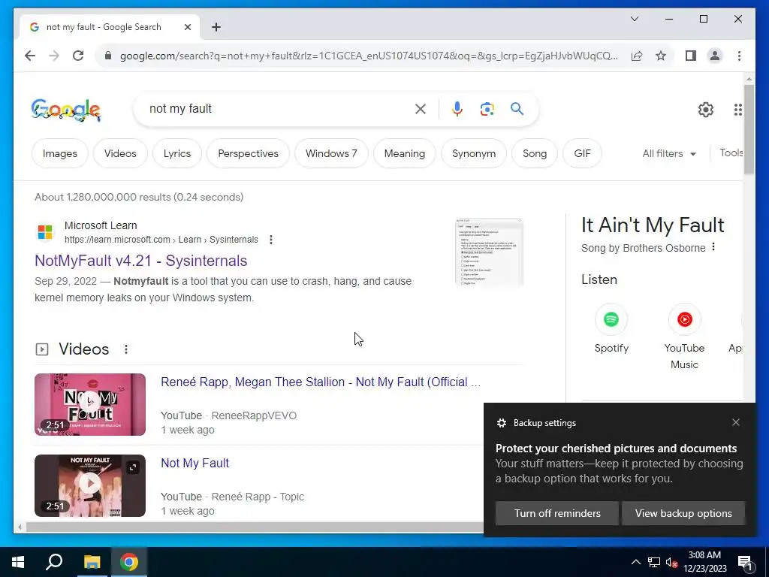769x577 pixels.
Task: Play the second 'Not My Fault' video thumbnail
Action: [90, 486]
